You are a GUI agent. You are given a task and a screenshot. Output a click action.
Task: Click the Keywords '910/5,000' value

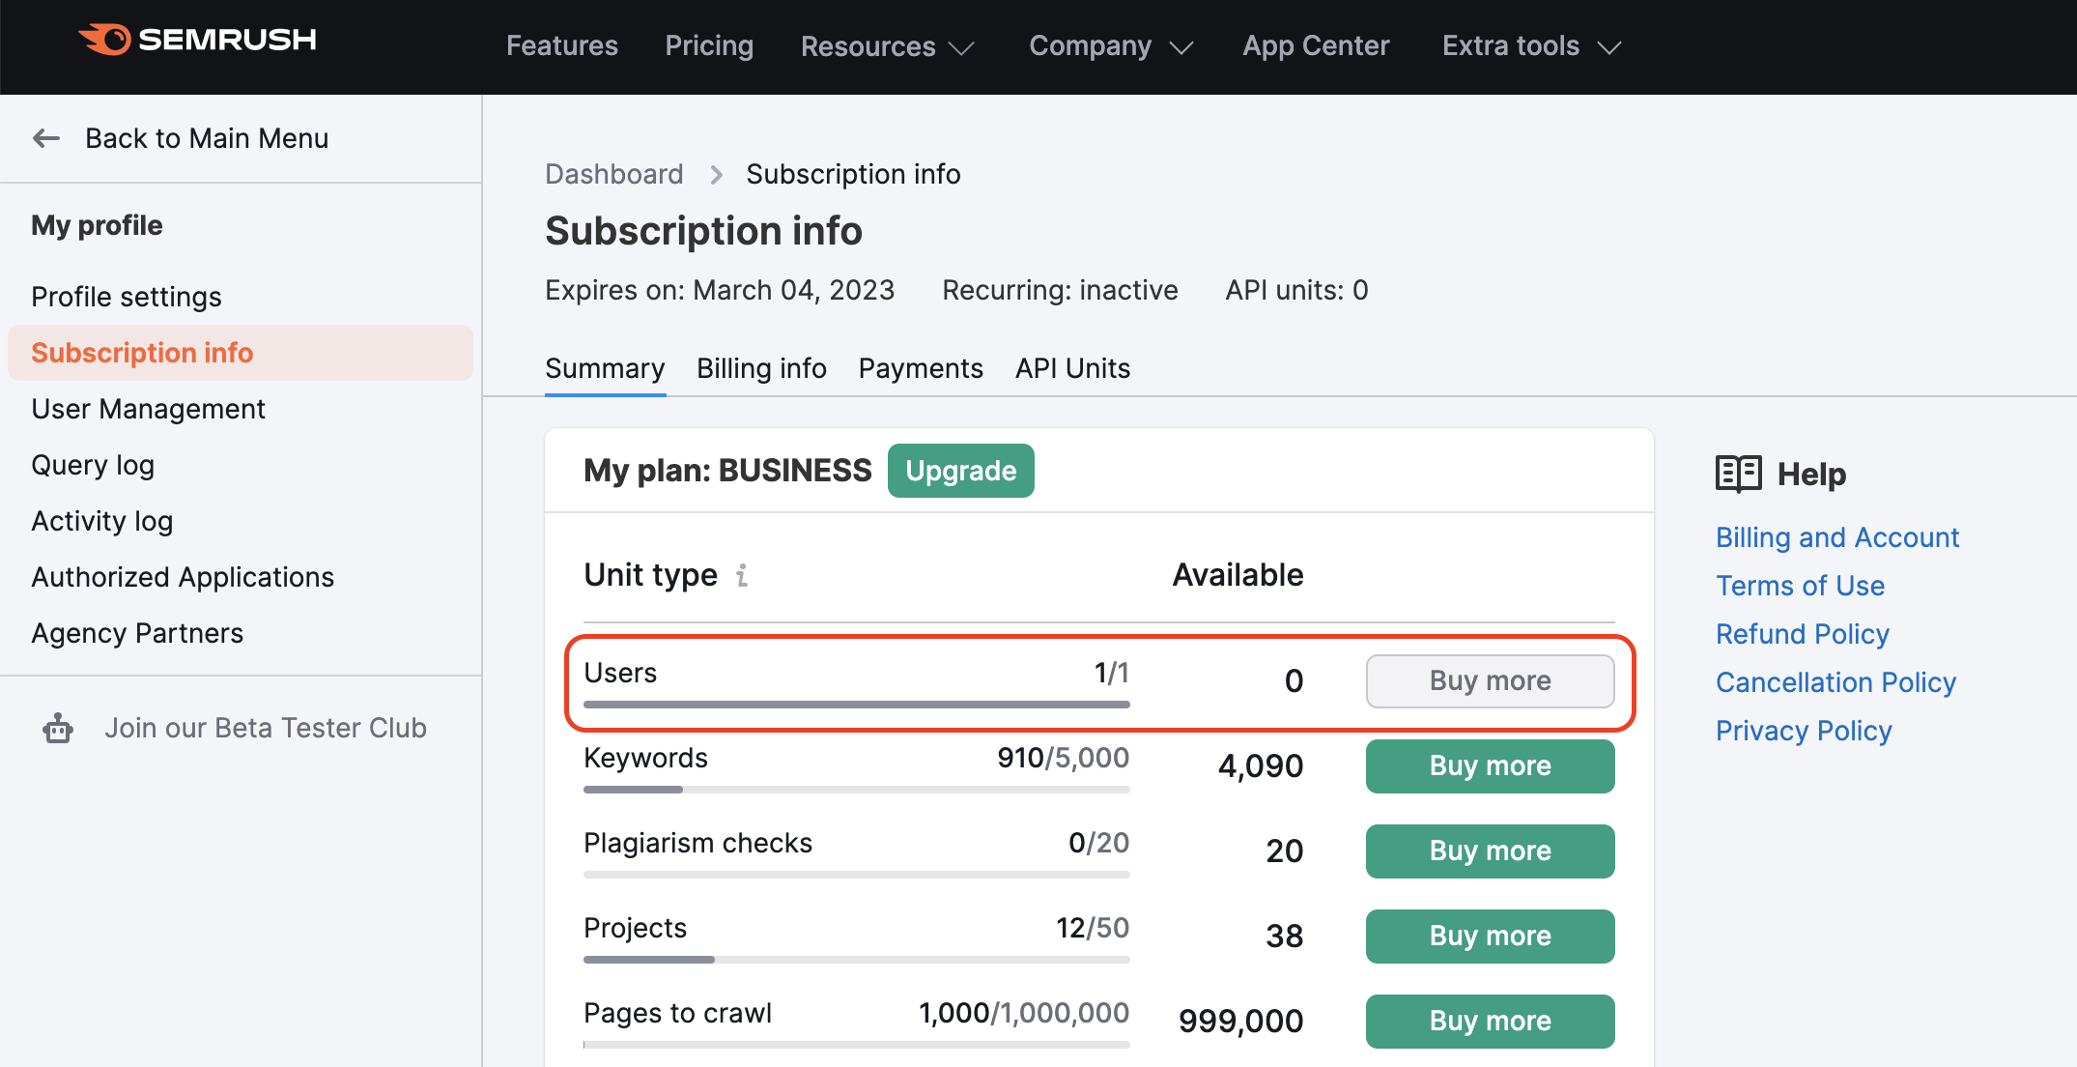click(x=1063, y=758)
